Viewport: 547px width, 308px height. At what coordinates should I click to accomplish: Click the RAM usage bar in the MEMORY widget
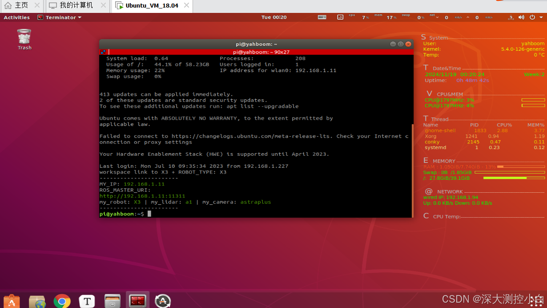[521, 166]
